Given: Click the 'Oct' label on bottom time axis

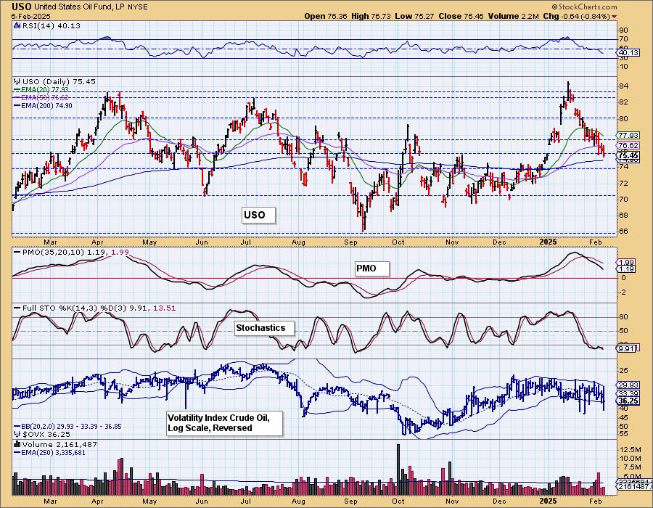Looking at the screenshot, I should [x=398, y=501].
